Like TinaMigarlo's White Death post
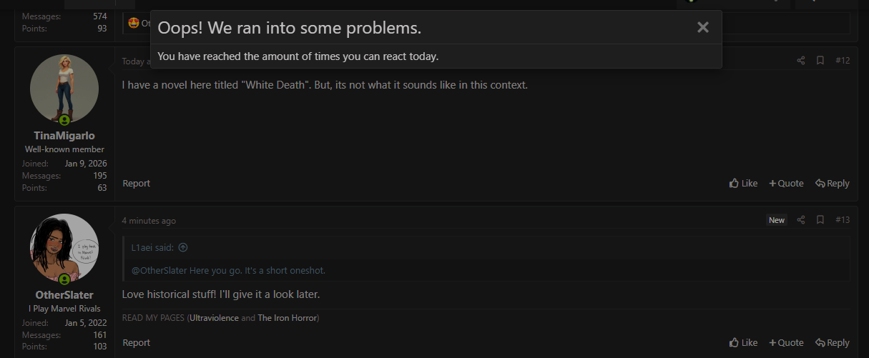The image size is (869, 358). pos(743,184)
